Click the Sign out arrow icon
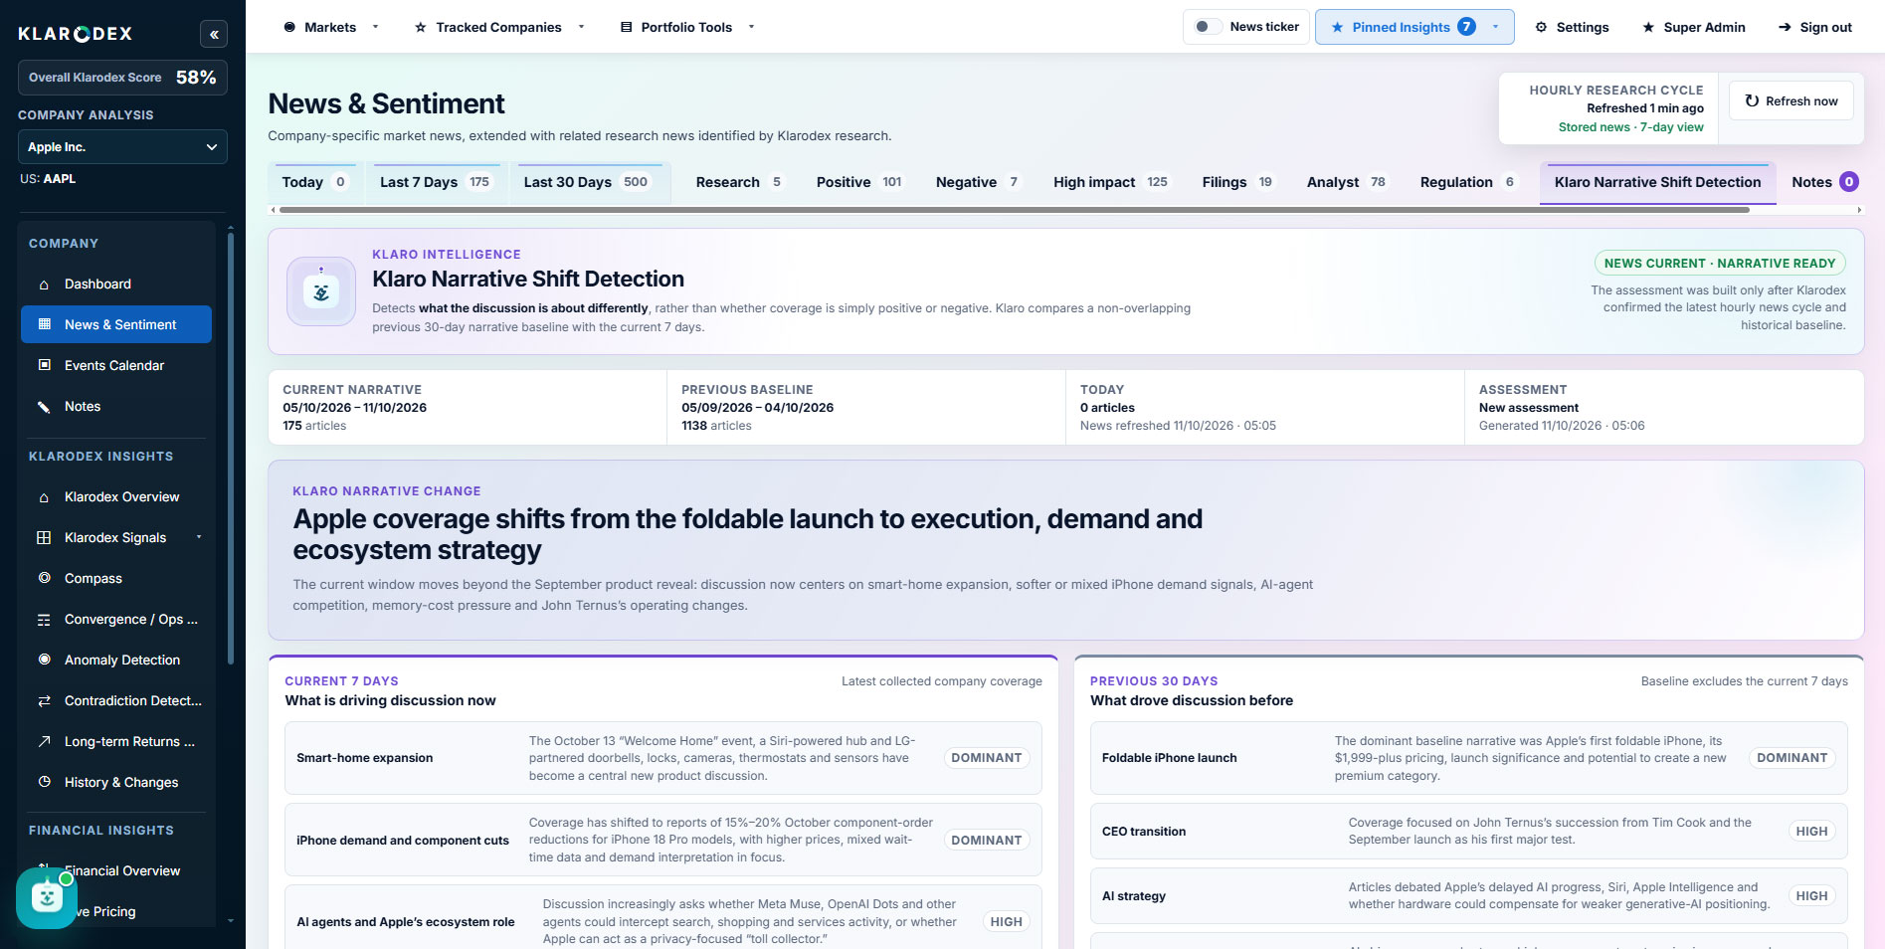This screenshot has width=1885, height=949. click(1785, 27)
